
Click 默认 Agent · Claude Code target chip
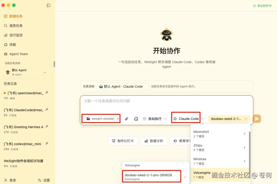123,86
